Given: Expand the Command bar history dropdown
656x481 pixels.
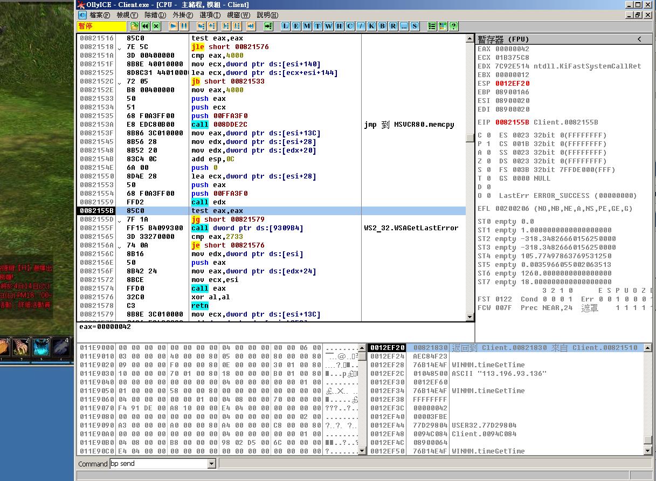Looking at the screenshot, I should 211,464.
